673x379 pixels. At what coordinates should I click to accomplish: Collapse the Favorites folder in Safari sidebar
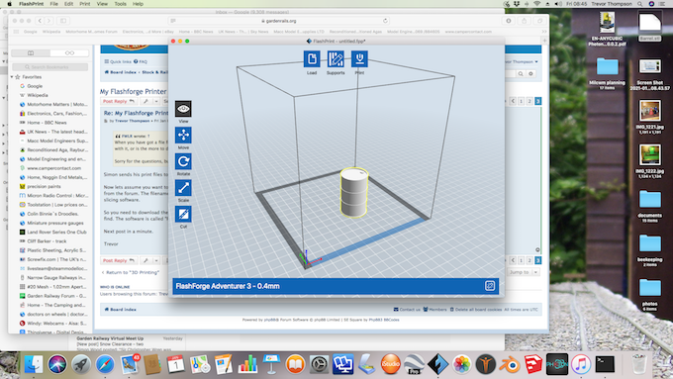[x=12, y=77]
